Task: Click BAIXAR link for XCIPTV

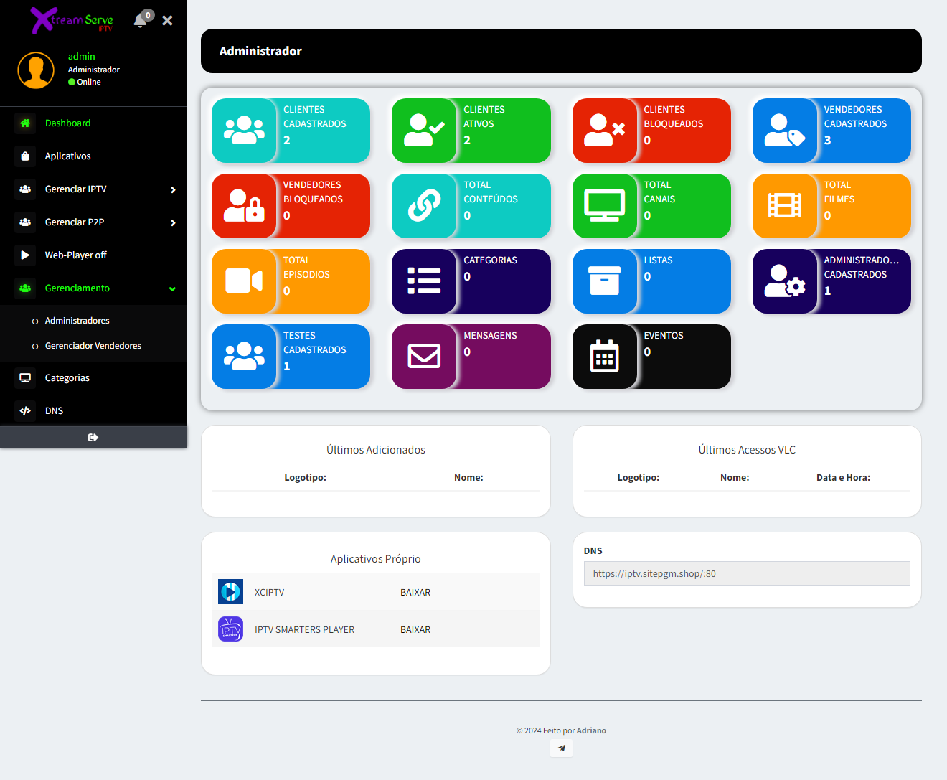Action: 415,593
